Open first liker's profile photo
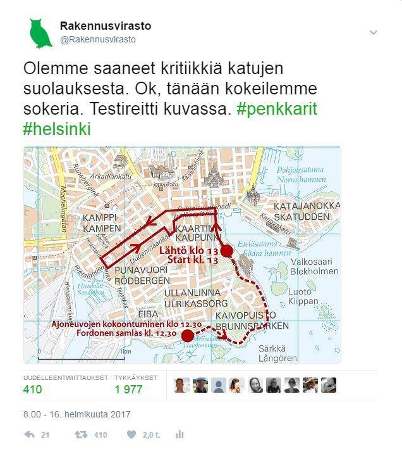The image size is (402, 451). (182, 385)
